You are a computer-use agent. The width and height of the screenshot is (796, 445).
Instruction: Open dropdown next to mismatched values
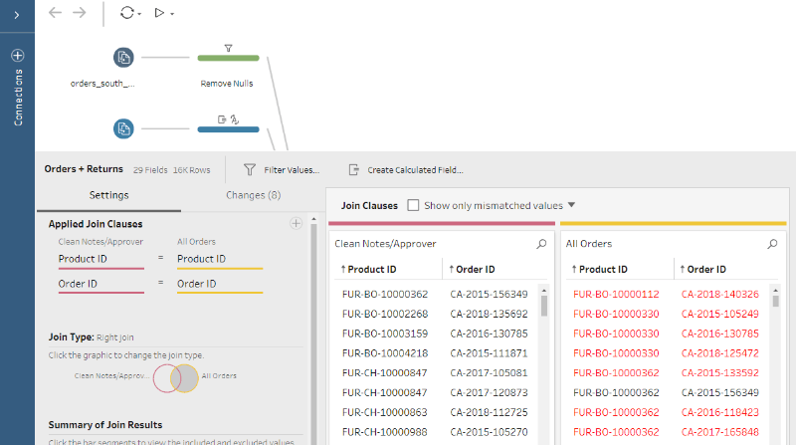tap(572, 205)
